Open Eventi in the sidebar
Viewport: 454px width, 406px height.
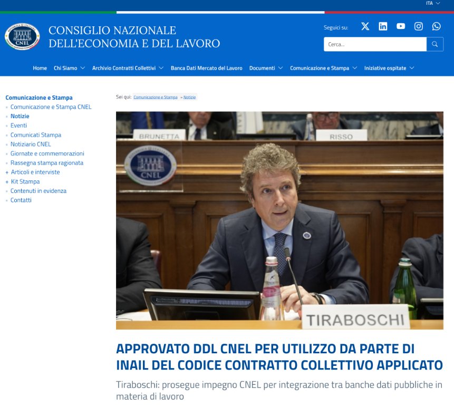click(x=18, y=125)
